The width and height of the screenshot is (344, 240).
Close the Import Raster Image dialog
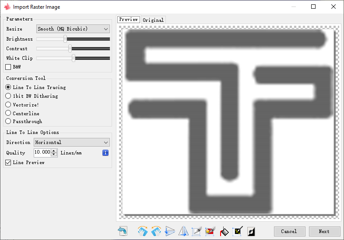(333, 7)
